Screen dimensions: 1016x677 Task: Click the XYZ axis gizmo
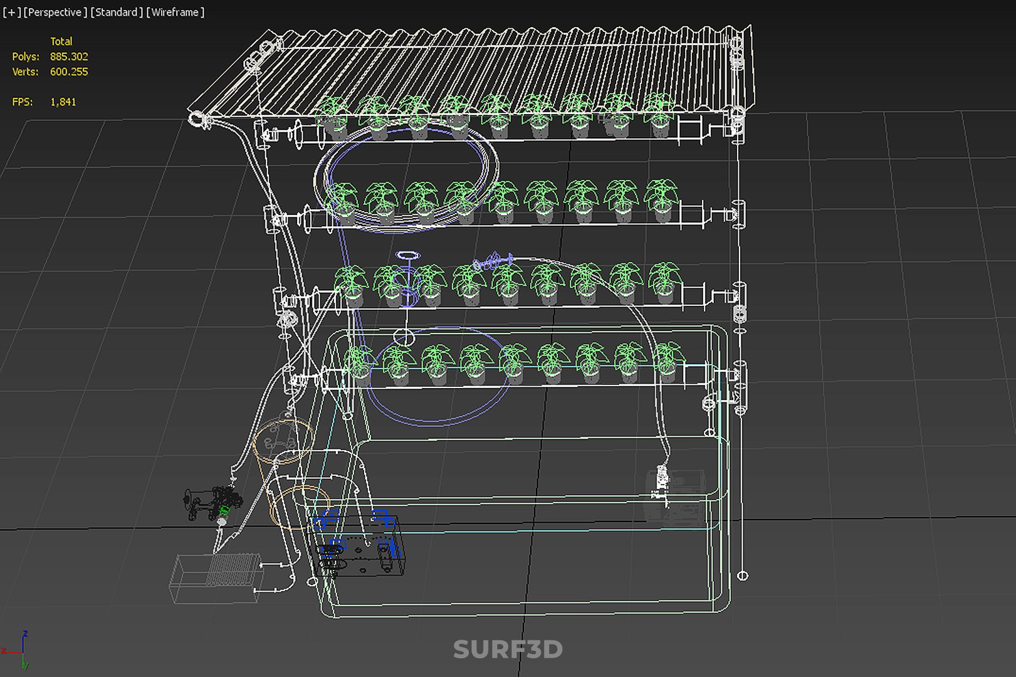(16, 651)
